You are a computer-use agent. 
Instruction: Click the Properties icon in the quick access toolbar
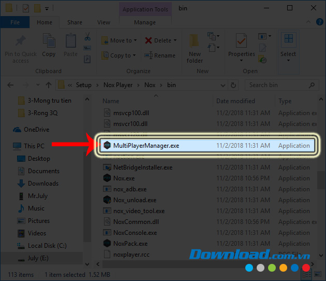click(x=26, y=8)
